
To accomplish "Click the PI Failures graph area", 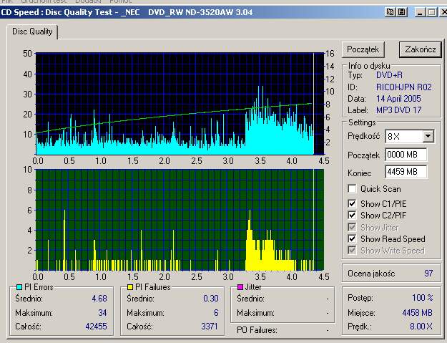I will (x=180, y=220).
